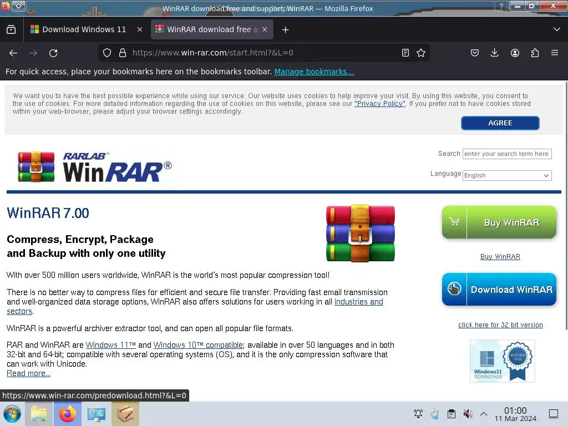Expand the list all tabs chevron
Viewport: 568px width, 426px height.
click(557, 29)
